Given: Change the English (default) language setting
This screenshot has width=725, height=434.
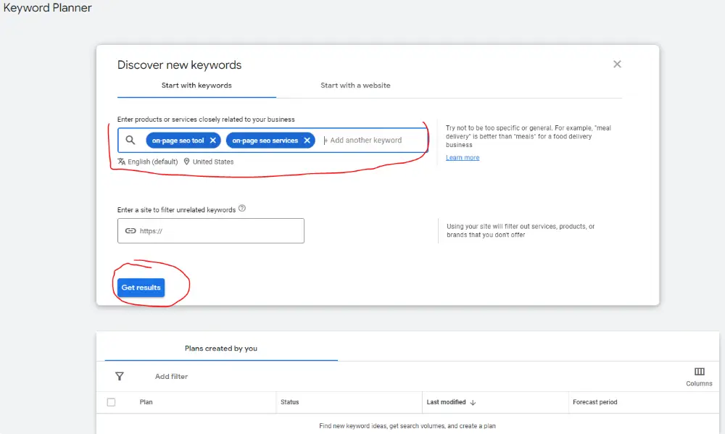Looking at the screenshot, I should (148, 162).
